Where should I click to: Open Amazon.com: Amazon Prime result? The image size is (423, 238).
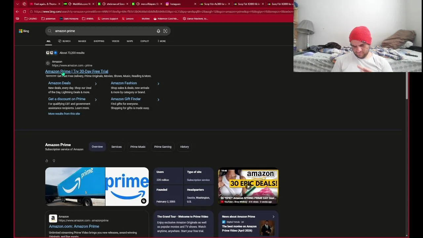74,226
